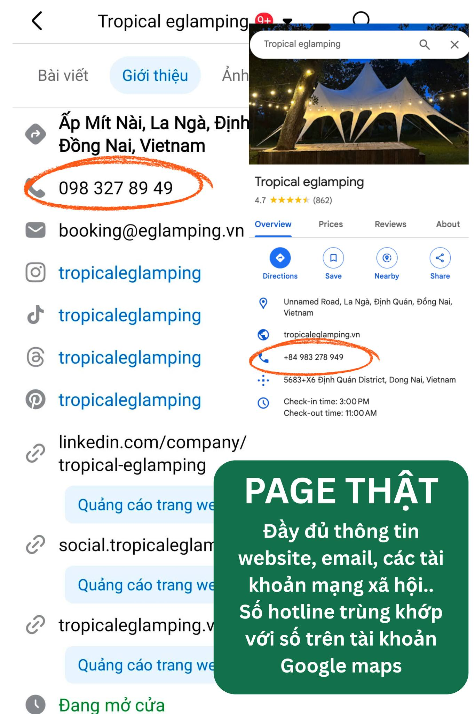Call the phone number 098 327 89 49

point(116,188)
